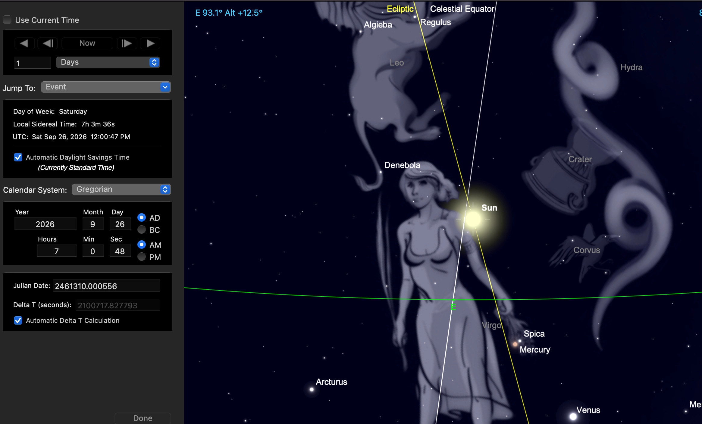Click the run time backward arrow
702x424 pixels.
[x=24, y=43]
